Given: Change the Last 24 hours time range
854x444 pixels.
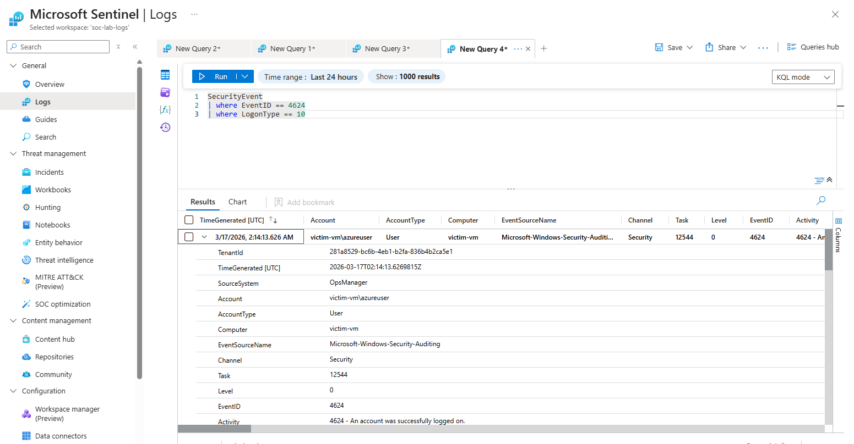Looking at the screenshot, I should point(311,76).
